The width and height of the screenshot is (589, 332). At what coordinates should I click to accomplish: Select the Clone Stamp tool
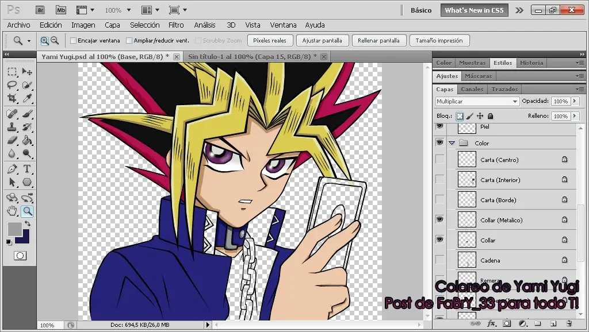click(12, 127)
